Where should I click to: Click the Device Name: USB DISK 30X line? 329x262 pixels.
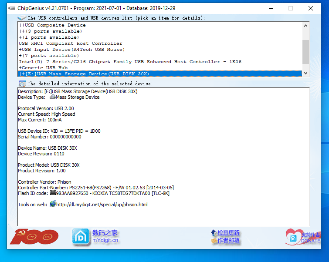(x=47, y=148)
